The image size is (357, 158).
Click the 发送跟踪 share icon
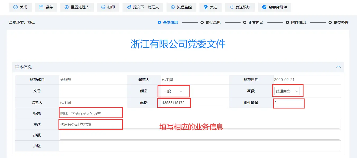pyautogui.click(x=231, y=7)
